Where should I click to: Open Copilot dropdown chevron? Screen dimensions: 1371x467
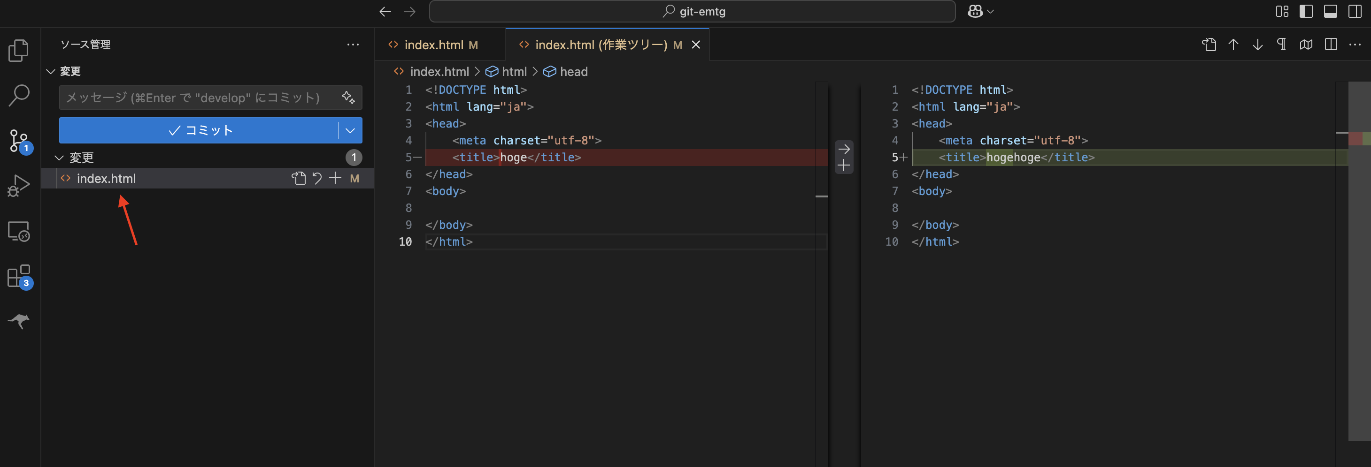pyautogui.click(x=991, y=12)
